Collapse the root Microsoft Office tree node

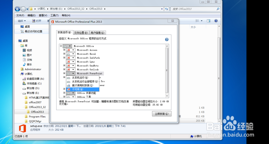pyautogui.click(x=61, y=46)
